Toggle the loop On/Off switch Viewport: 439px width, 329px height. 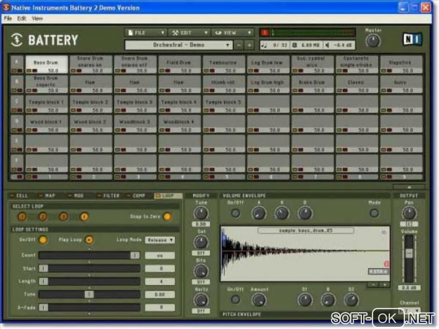point(43,240)
